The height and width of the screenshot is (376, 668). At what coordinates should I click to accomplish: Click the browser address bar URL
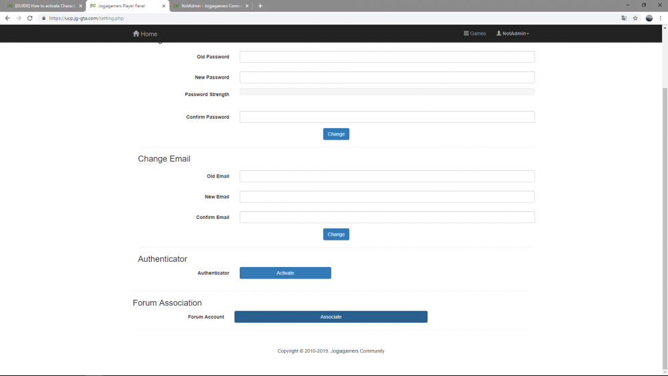click(x=86, y=18)
